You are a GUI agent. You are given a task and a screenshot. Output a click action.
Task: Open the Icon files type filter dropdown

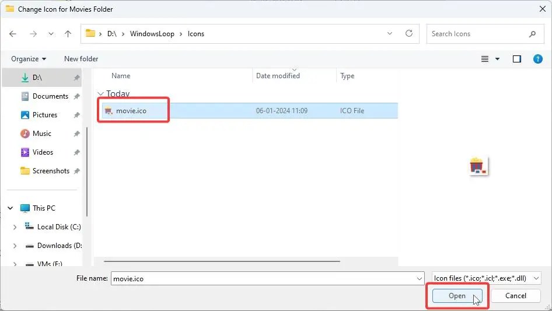point(486,278)
